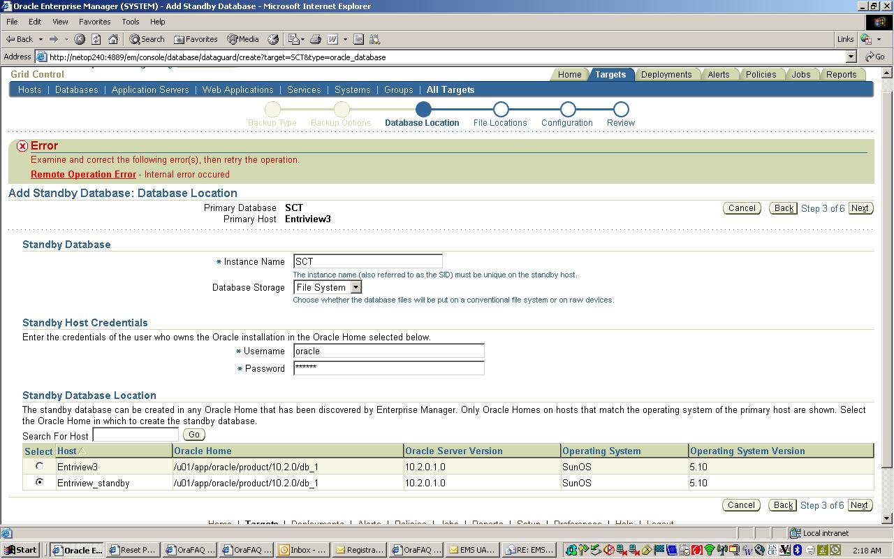The height and width of the screenshot is (559, 894).
Task: Open Forward button history dropdown arrow
Action: pos(66,39)
